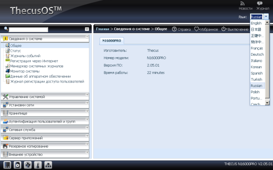The image size is (273, 170).
Task: Expand Аутентификация пользователей и групп section
Action: coord(87,119)
